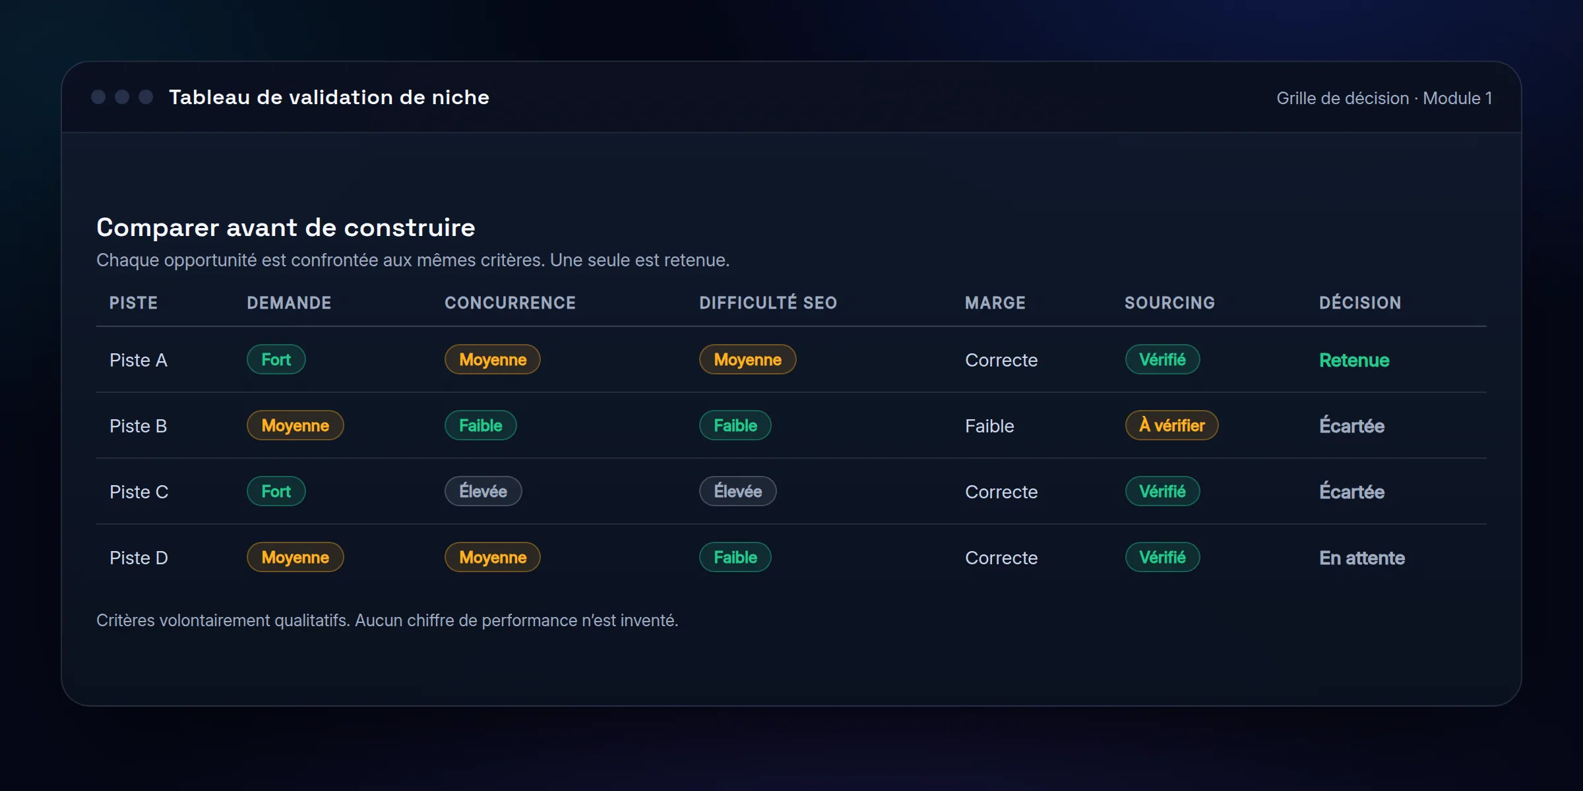This screenshot has height=791, width=1583.
Task: Sort by the DEMANDE column header
Action: coord(289,303)
